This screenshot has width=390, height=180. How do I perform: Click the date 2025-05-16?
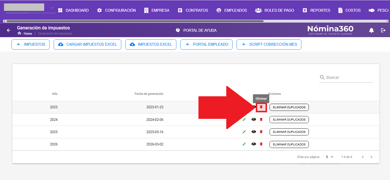pos(155,132)
